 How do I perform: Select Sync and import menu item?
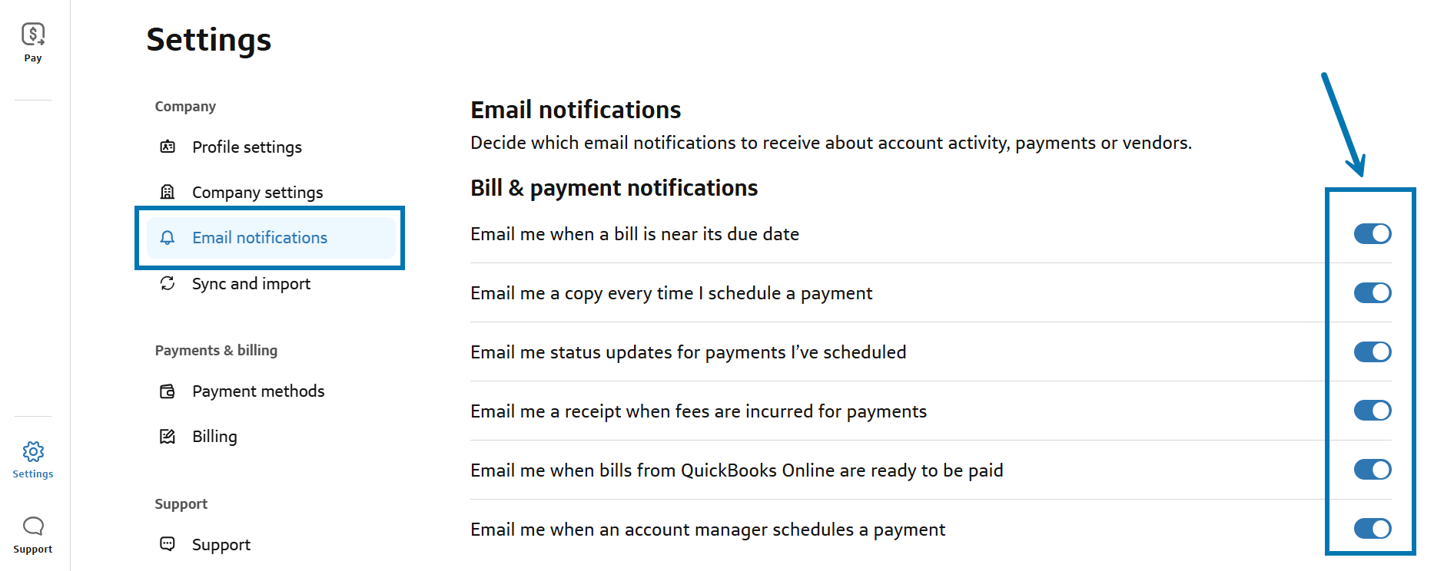point(251,283)
